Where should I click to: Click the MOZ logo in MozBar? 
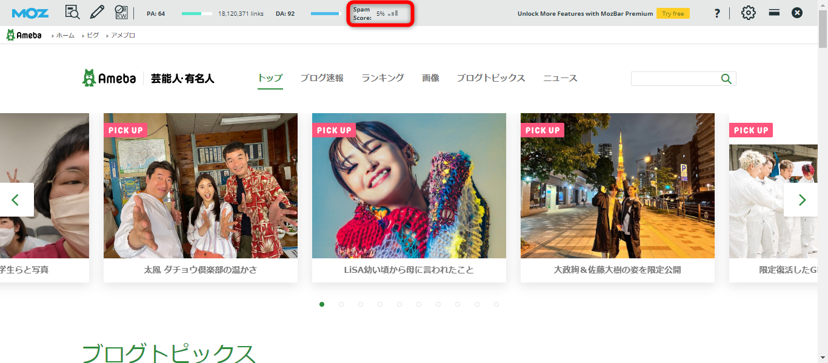[x=30, y=13]
